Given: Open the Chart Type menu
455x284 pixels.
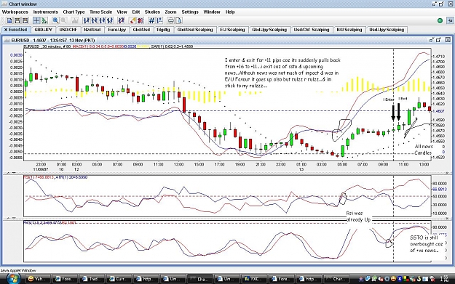Looking at the screenshot, I should [x=74, y=12].
